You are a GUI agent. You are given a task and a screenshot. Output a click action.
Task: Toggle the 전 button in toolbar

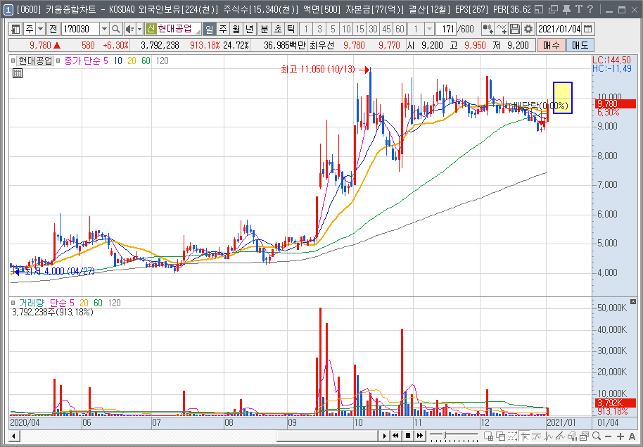(x=53, y=29)
